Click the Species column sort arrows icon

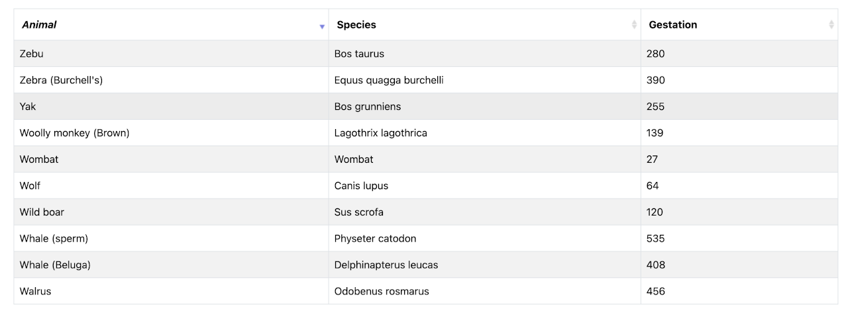(x=634, y=25)
